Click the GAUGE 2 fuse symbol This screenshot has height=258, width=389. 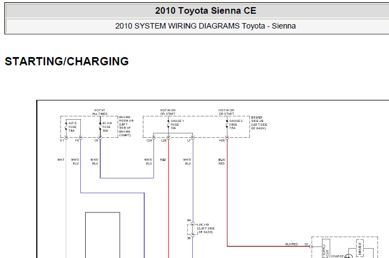pos(227,124)
